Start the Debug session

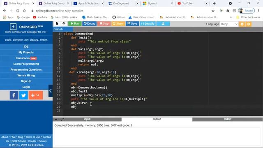(x=90, y=23)
